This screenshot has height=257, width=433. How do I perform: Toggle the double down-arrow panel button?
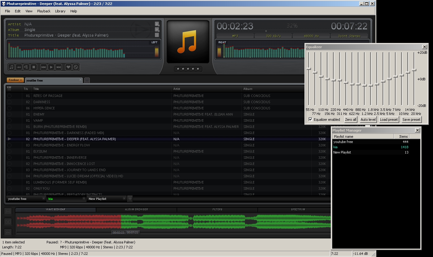[x=8, y=232]
